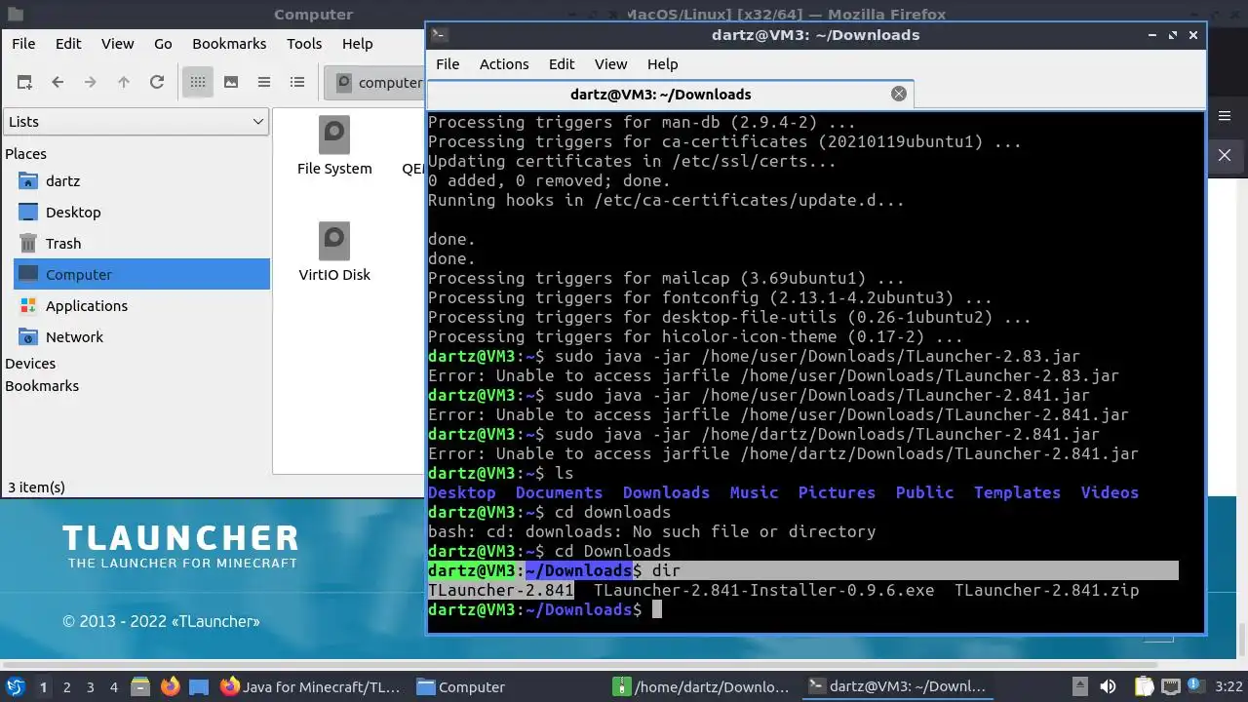This screenshot has height=702, width=1248.
Task: Select Computer in the Places sidebar
Action: [x=141, y=274]
